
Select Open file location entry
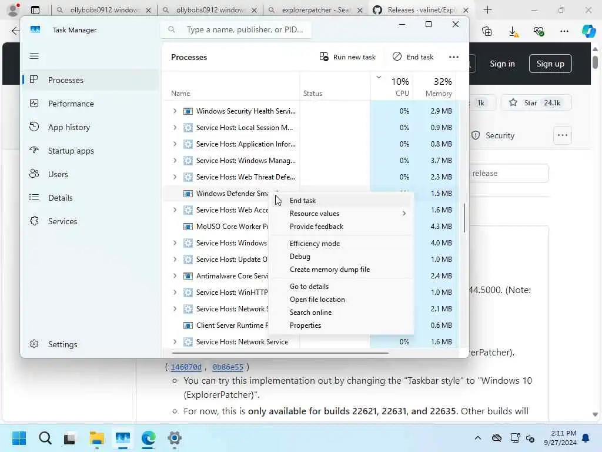[342, 300]
